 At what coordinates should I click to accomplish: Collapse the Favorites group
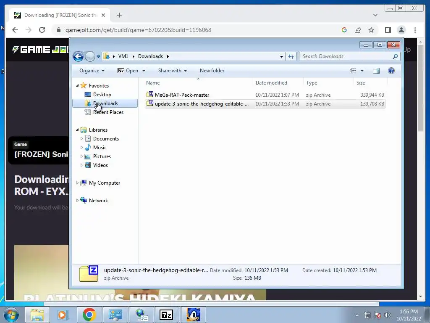coord(77,86)
